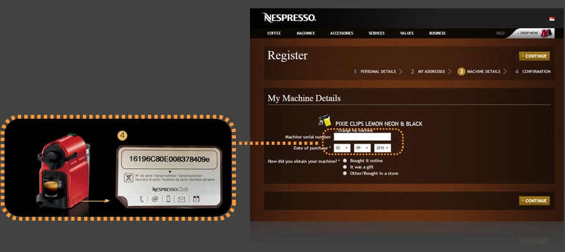
Task: Click the Singapore flag icon
Action: point(552,19)
